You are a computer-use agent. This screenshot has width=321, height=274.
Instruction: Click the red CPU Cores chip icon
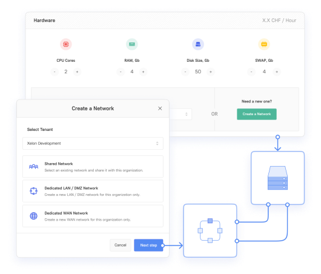[66, 44]
